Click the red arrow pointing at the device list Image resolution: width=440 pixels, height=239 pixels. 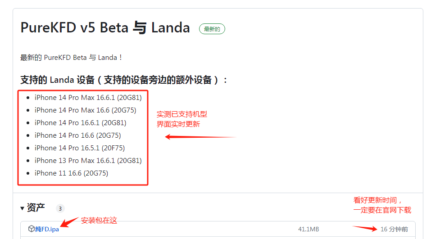click(200, 137)
